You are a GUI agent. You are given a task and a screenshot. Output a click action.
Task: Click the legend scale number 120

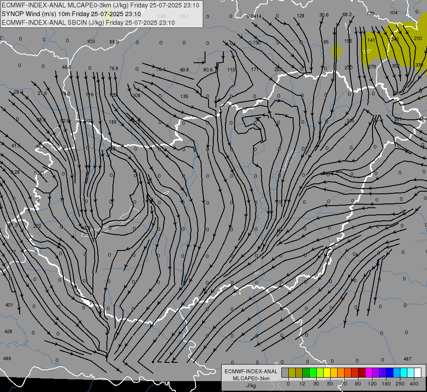coord(372,384)
